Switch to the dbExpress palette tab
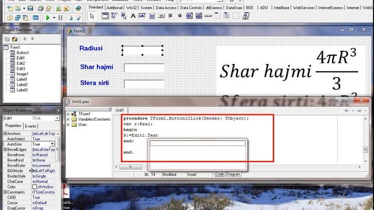Screen dimensions: 374x210 [x=214, y=8]
